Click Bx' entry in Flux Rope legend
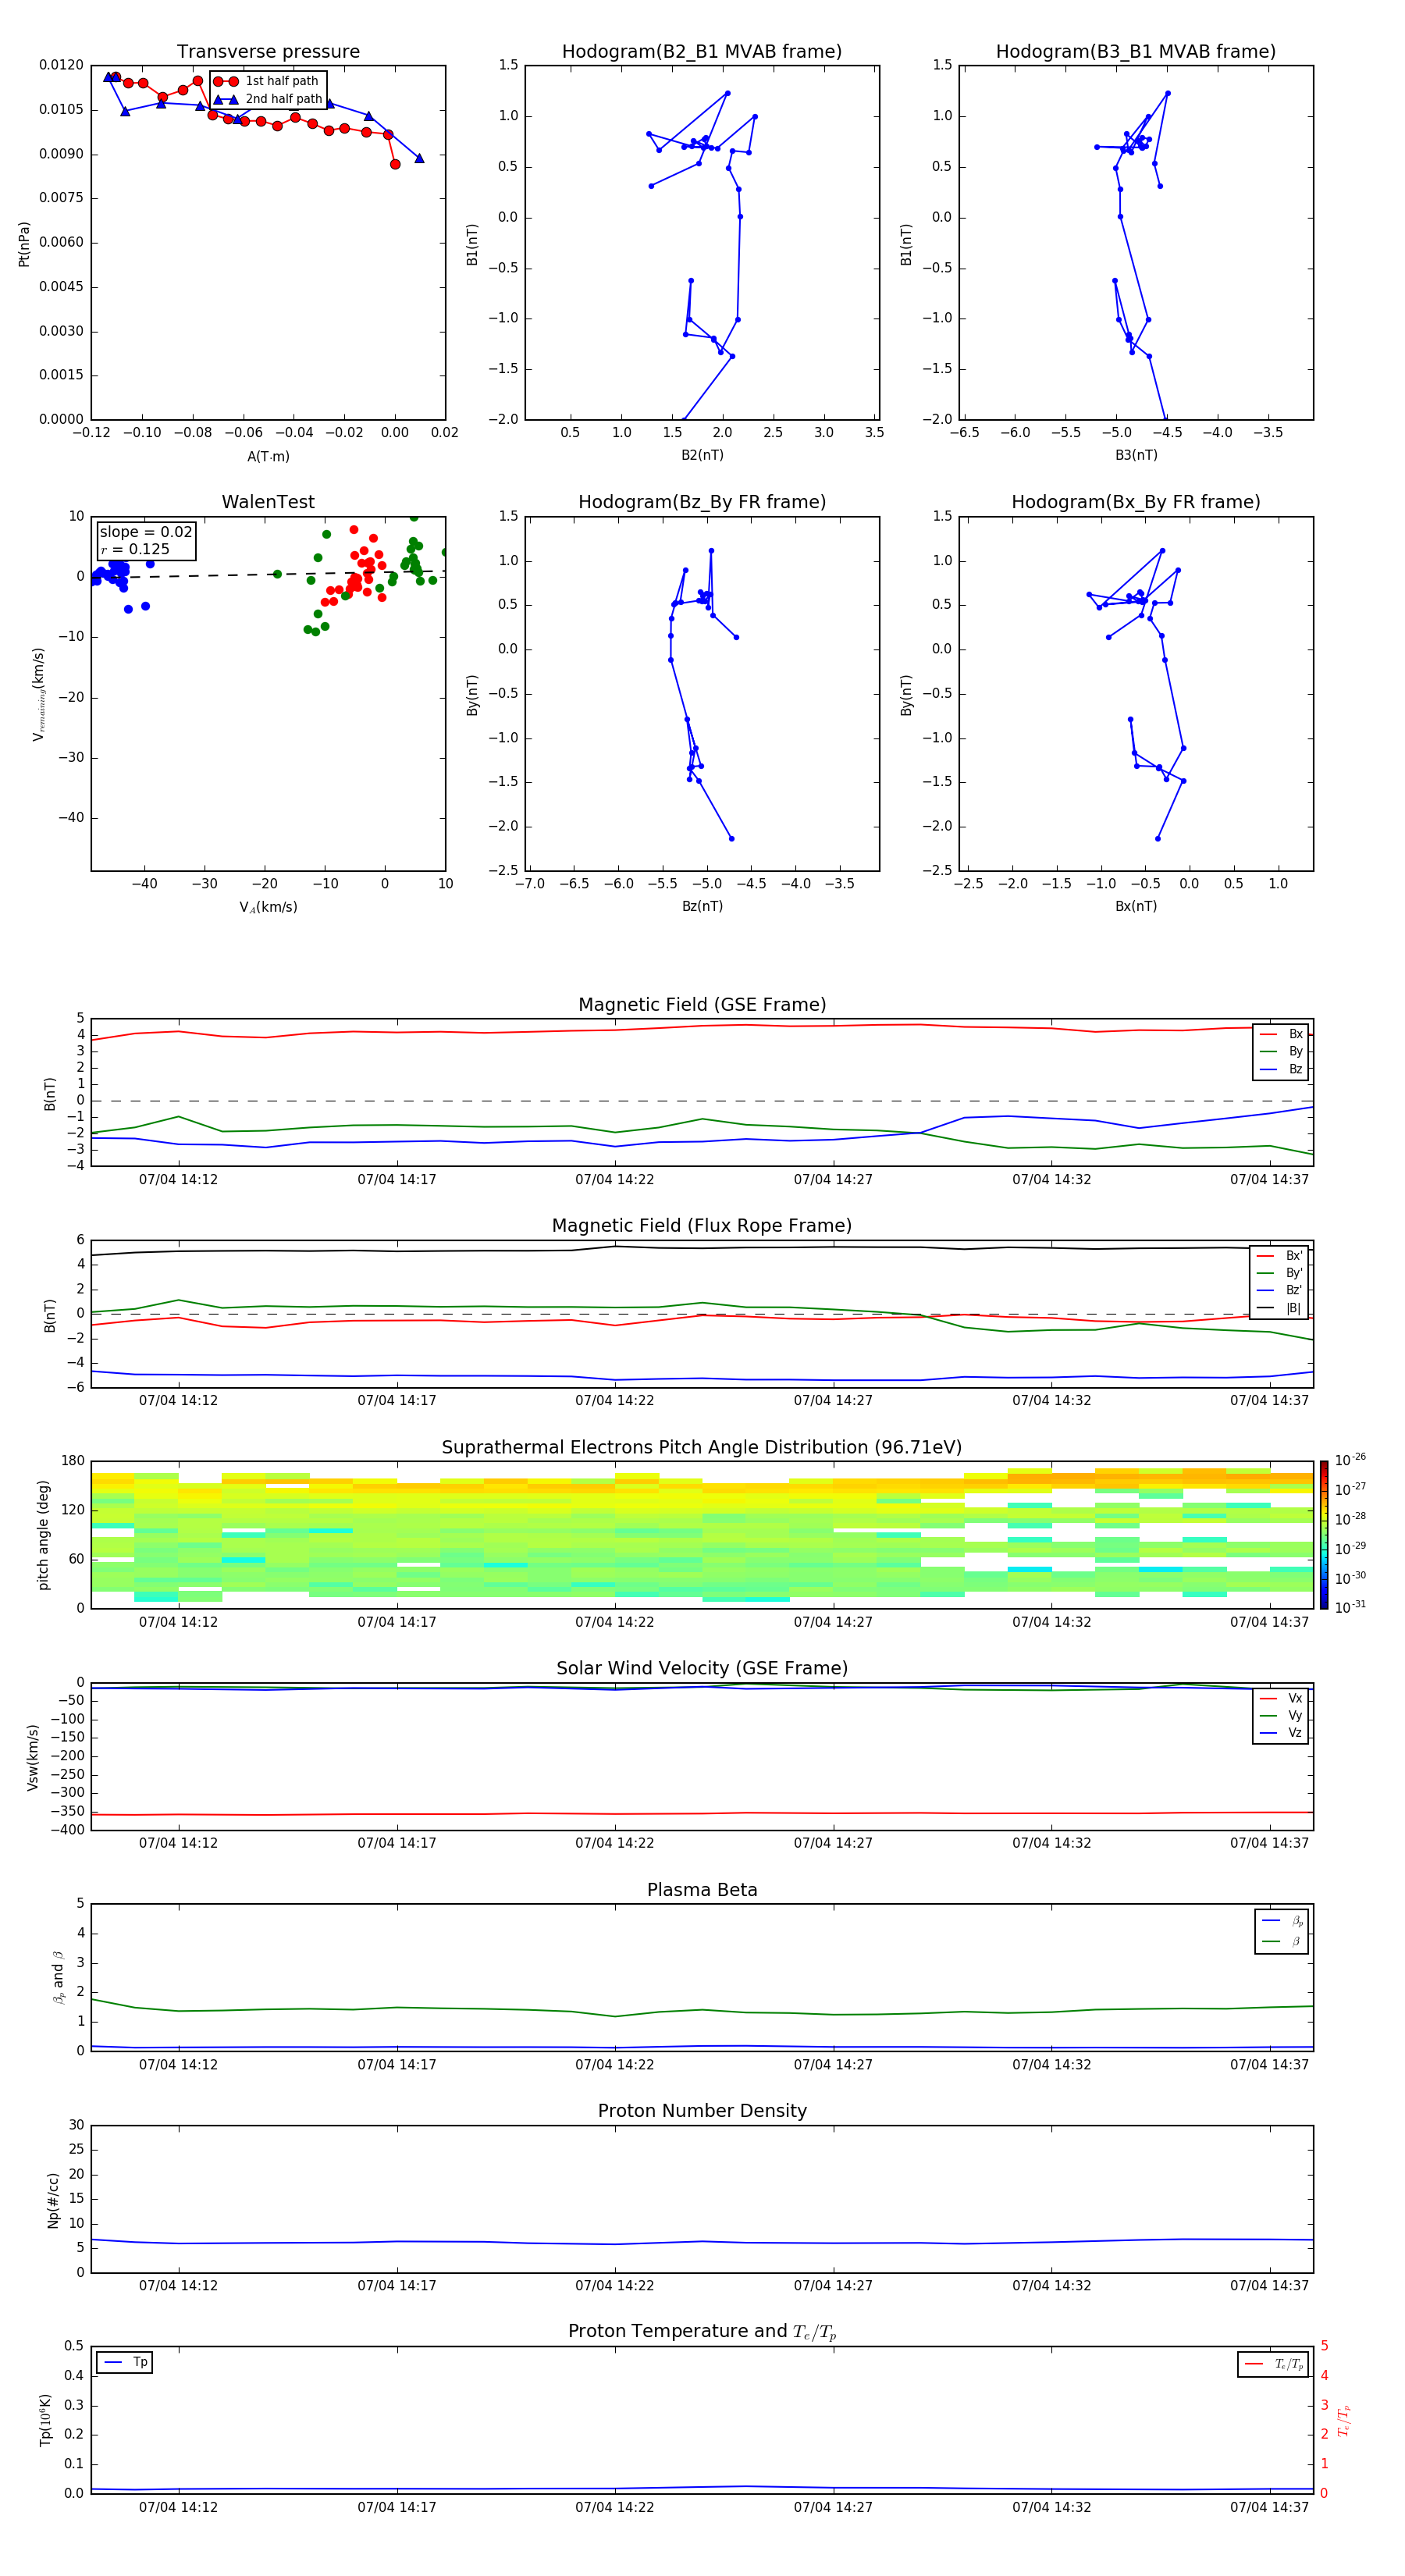Image resolution: width=1405 pixels, height=2576 pixels. coord(1280,1256)
